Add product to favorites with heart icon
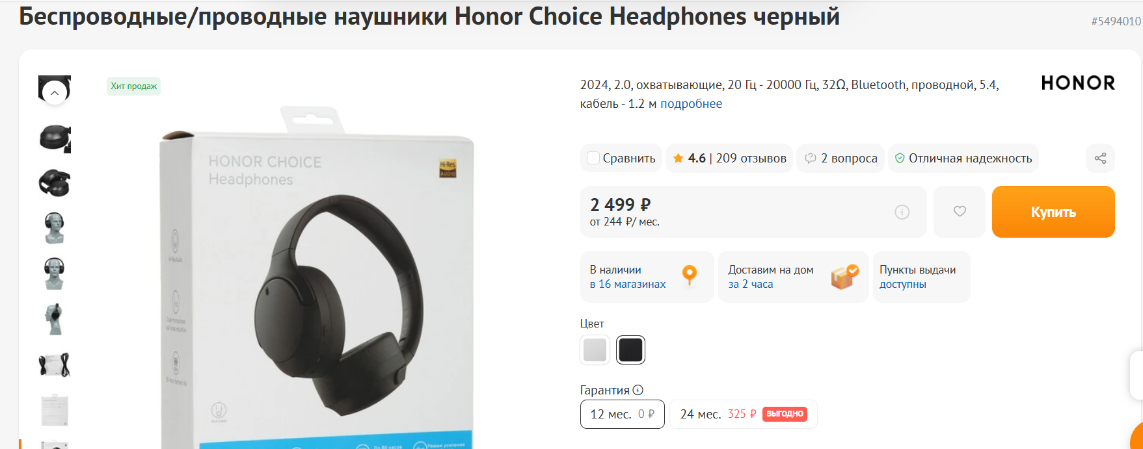Viewport: 1143px width, 449px height. [960, 211]
